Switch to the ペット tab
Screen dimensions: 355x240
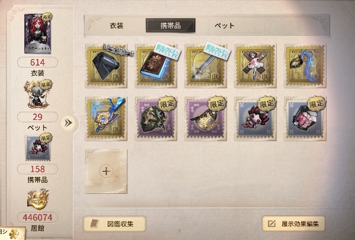pyautogui.click(x=224, y=25)
